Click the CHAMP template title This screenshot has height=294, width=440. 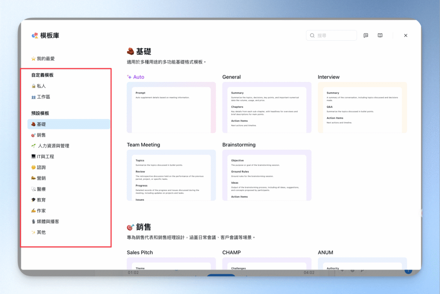click(232, 252)
